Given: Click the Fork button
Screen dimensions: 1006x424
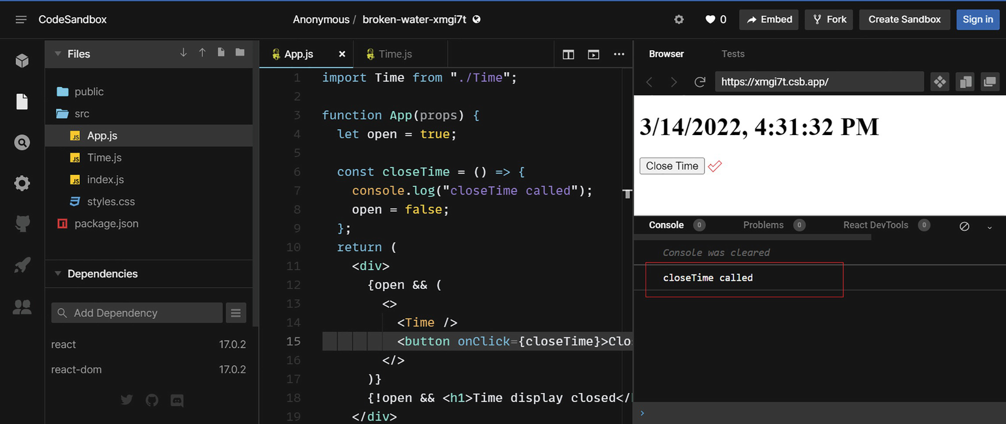Looking at the screenshot, I should [829, 19].
